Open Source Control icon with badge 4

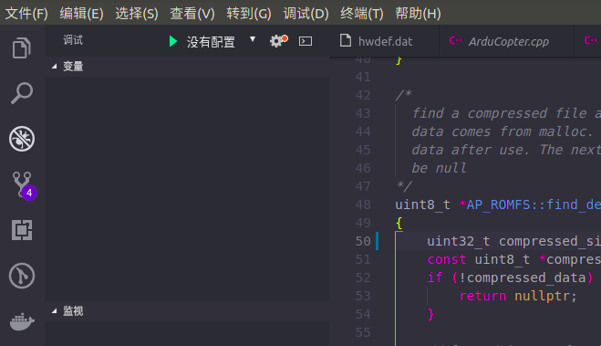tap(24, 185)
